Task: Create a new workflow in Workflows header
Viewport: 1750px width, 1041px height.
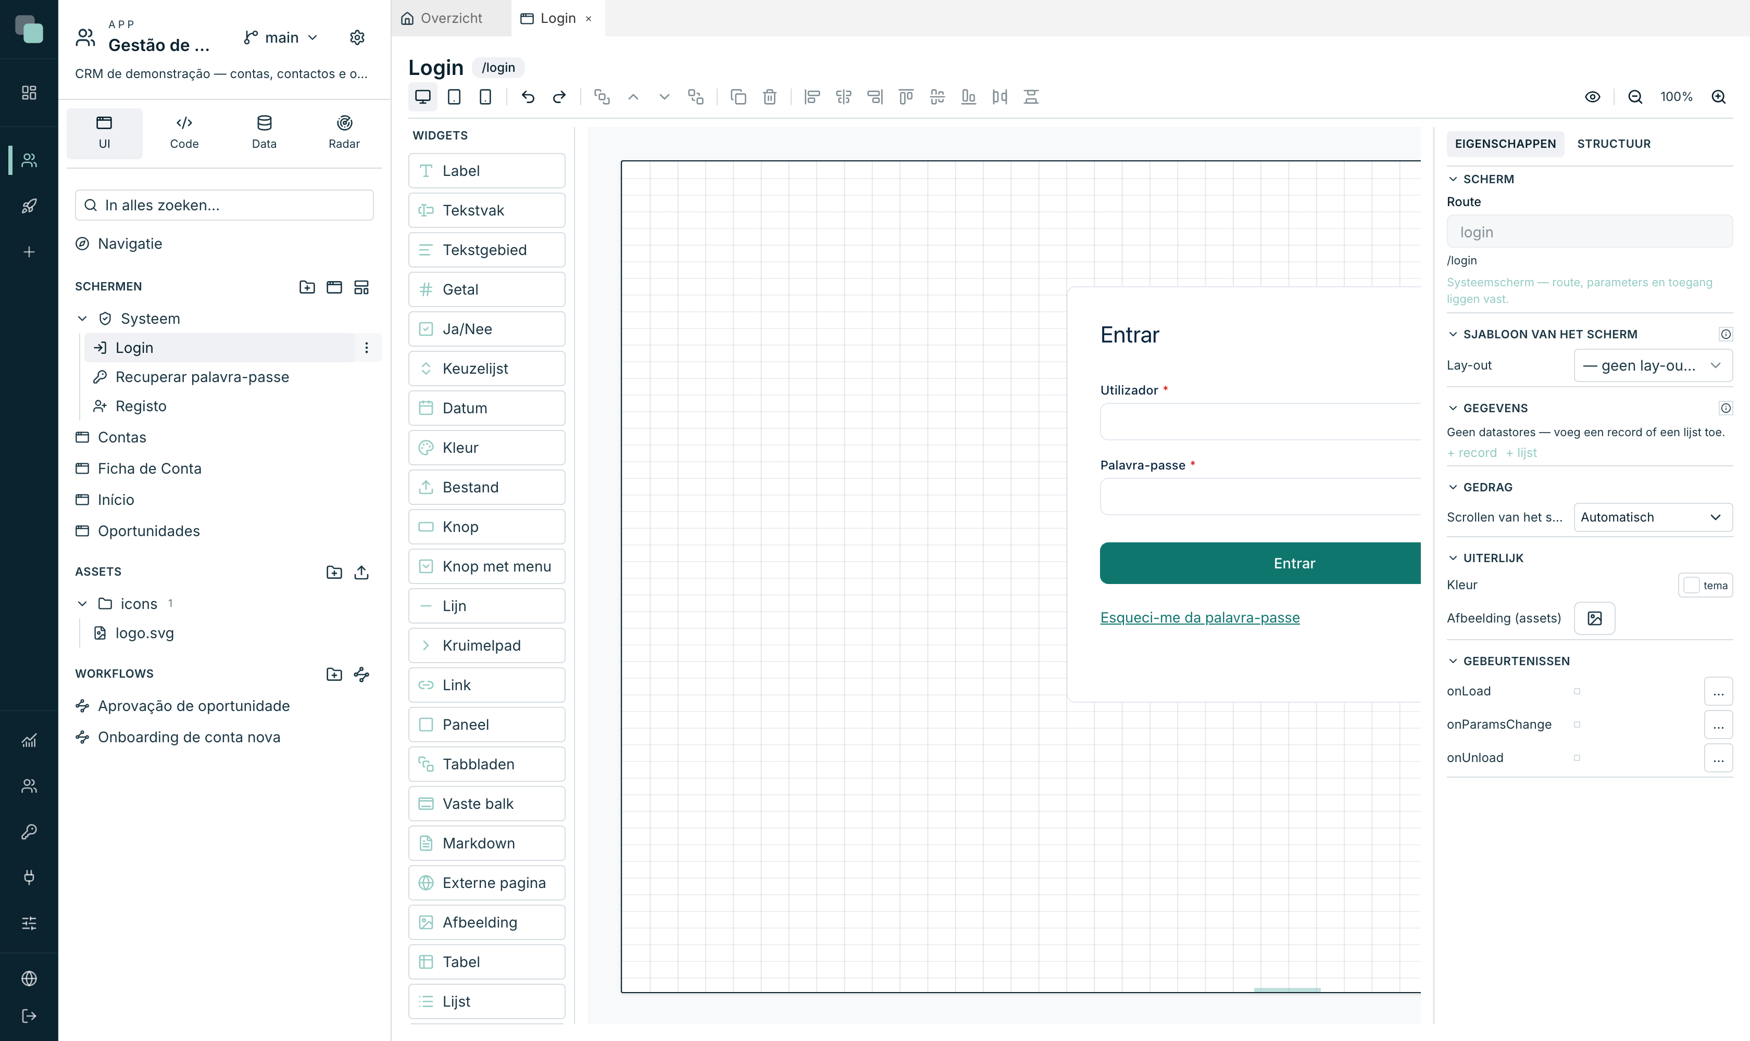Action: (361, 674)
